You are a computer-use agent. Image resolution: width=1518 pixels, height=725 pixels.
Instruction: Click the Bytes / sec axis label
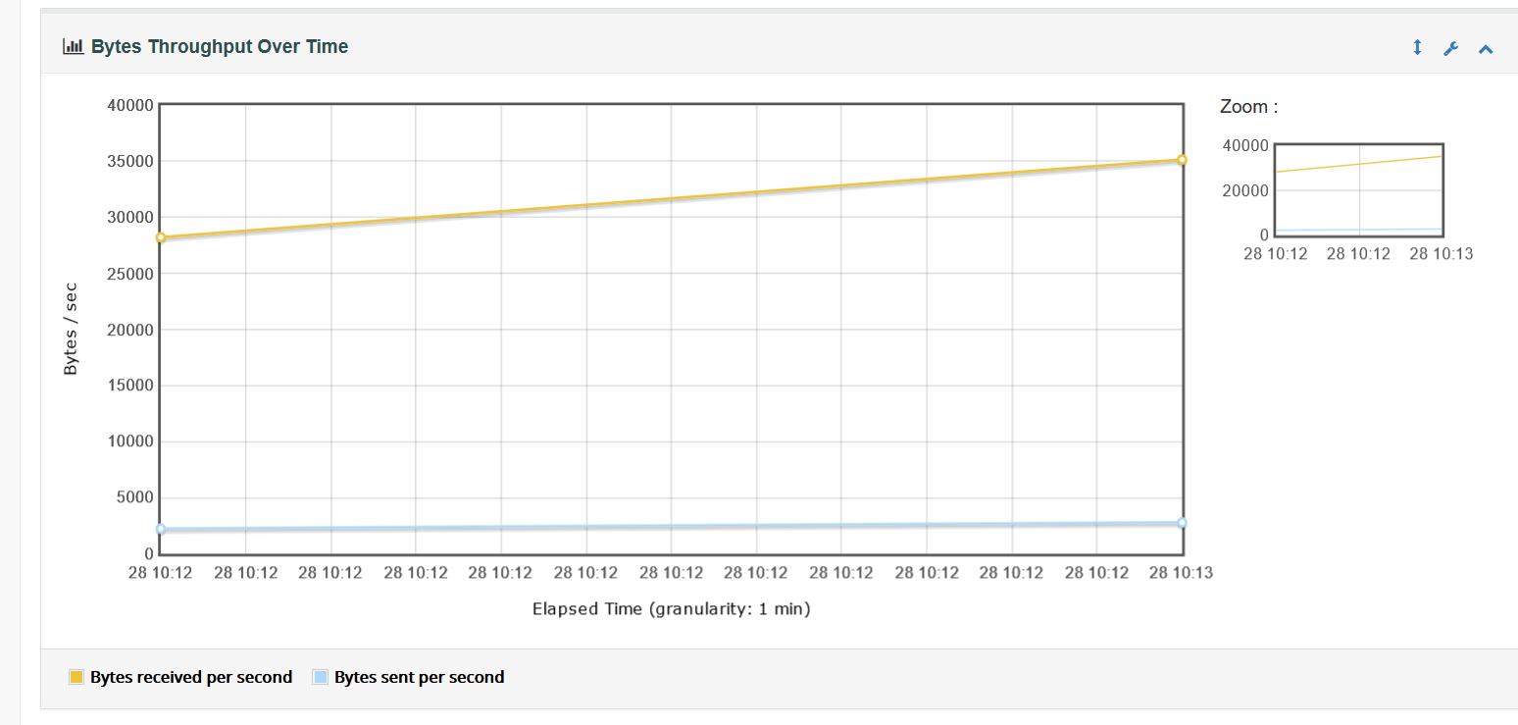pyautogui.click(x=71, y=329)
